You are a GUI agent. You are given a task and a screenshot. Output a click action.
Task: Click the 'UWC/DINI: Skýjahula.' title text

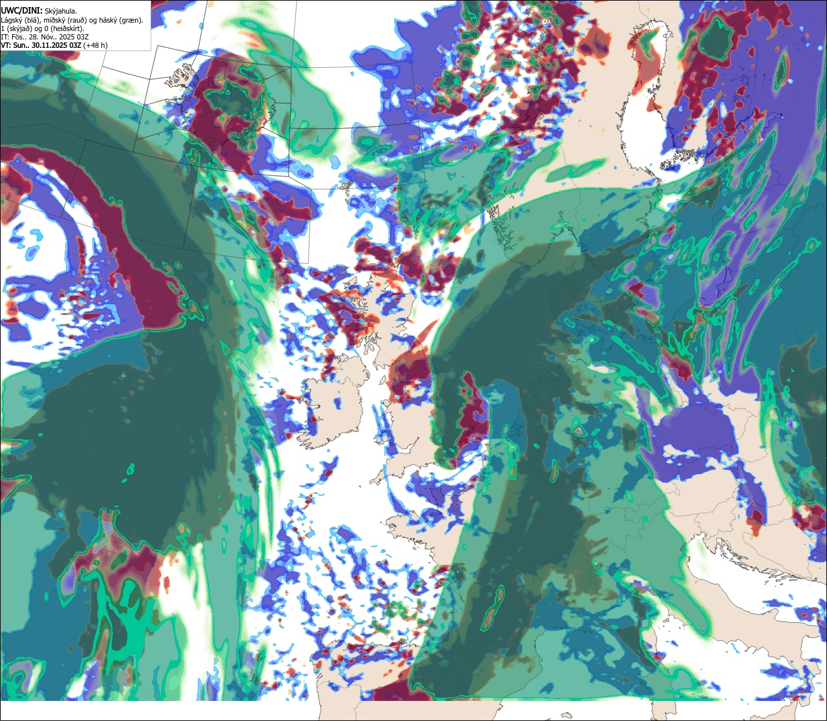pos(39,10)
